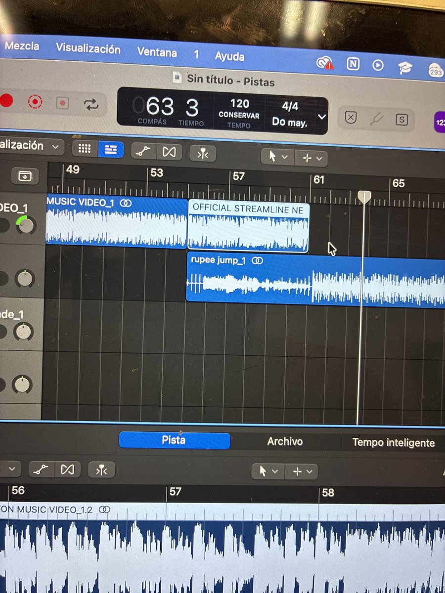This screenshot has width=445, height=593.
Task: Switch to grid view button in tracks toolbar
Action: click(x=85, y=149)
